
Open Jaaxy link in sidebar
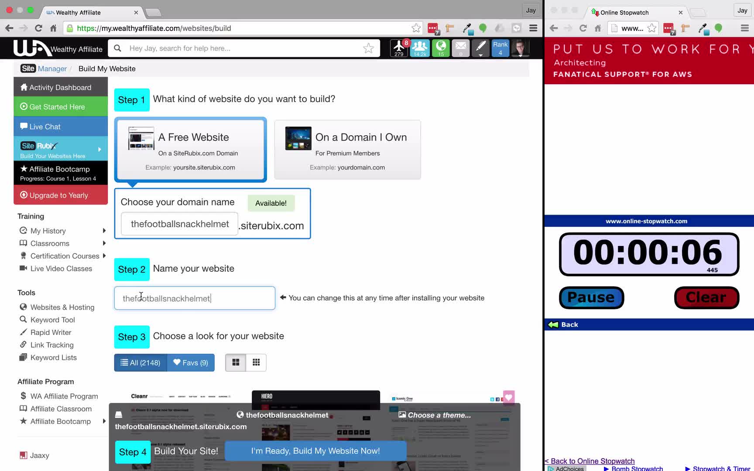point(34,456)
